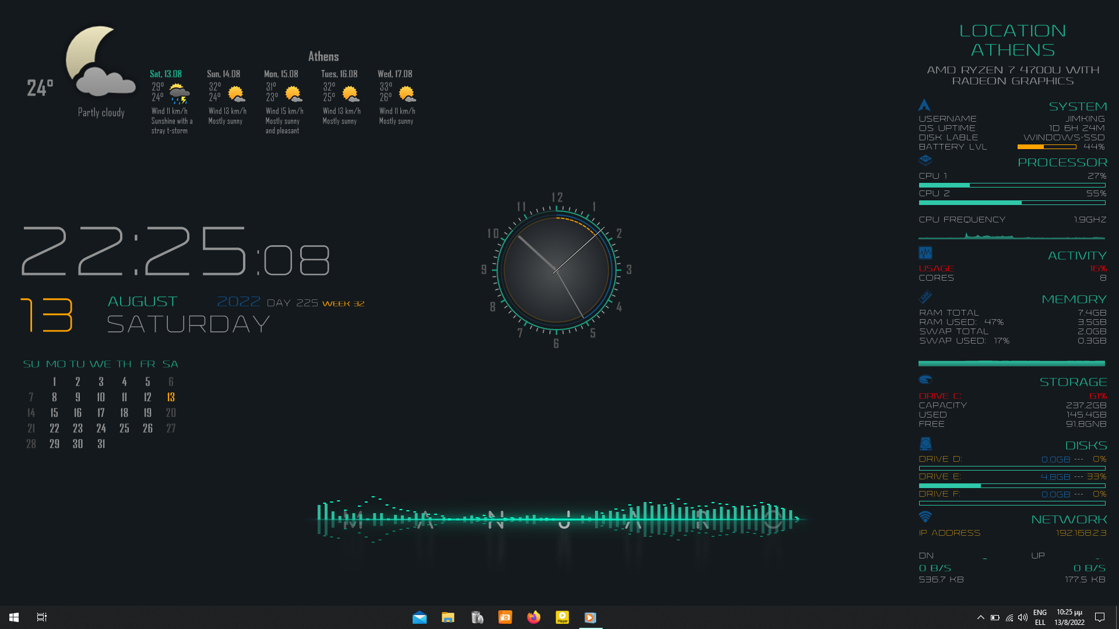The width and height of the screenshot is (1119, 629).
Task: Open Windows Media Player from the taskbar
Action: (590, 617)
